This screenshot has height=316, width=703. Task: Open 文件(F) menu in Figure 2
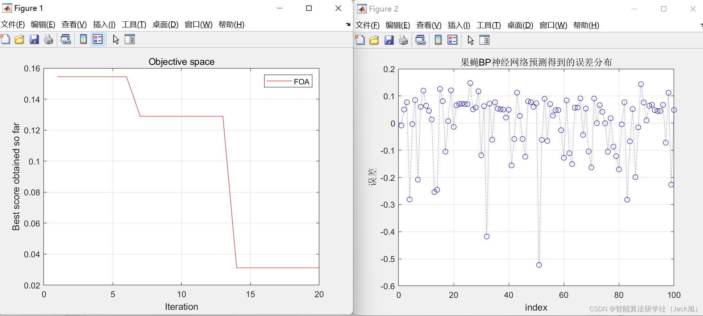coord(367,25)
